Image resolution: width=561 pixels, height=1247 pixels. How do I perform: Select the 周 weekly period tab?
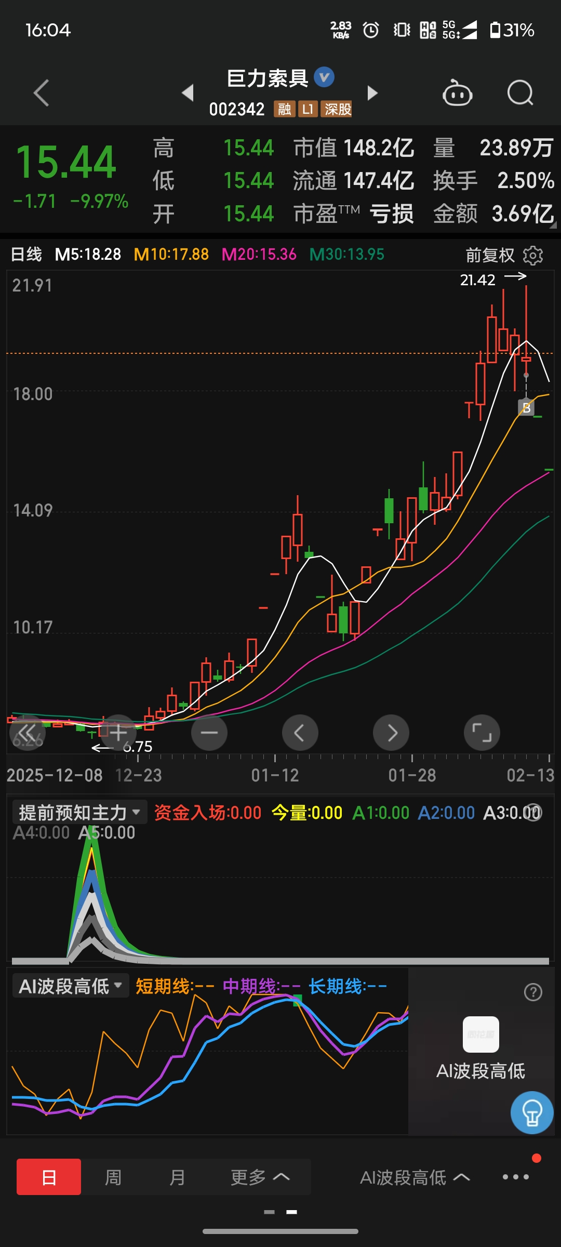(x=113, y=1177)
